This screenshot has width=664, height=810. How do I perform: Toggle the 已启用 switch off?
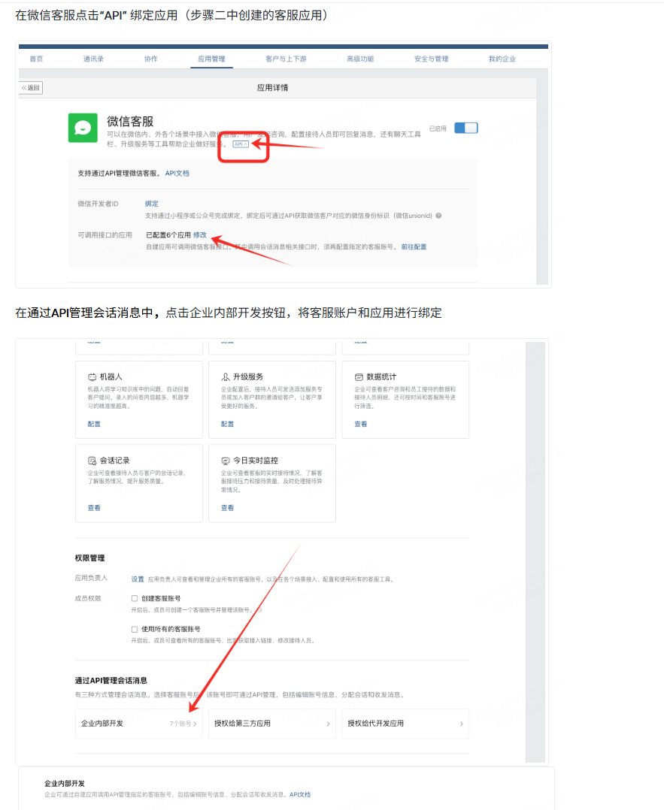[x=465, y=128]
